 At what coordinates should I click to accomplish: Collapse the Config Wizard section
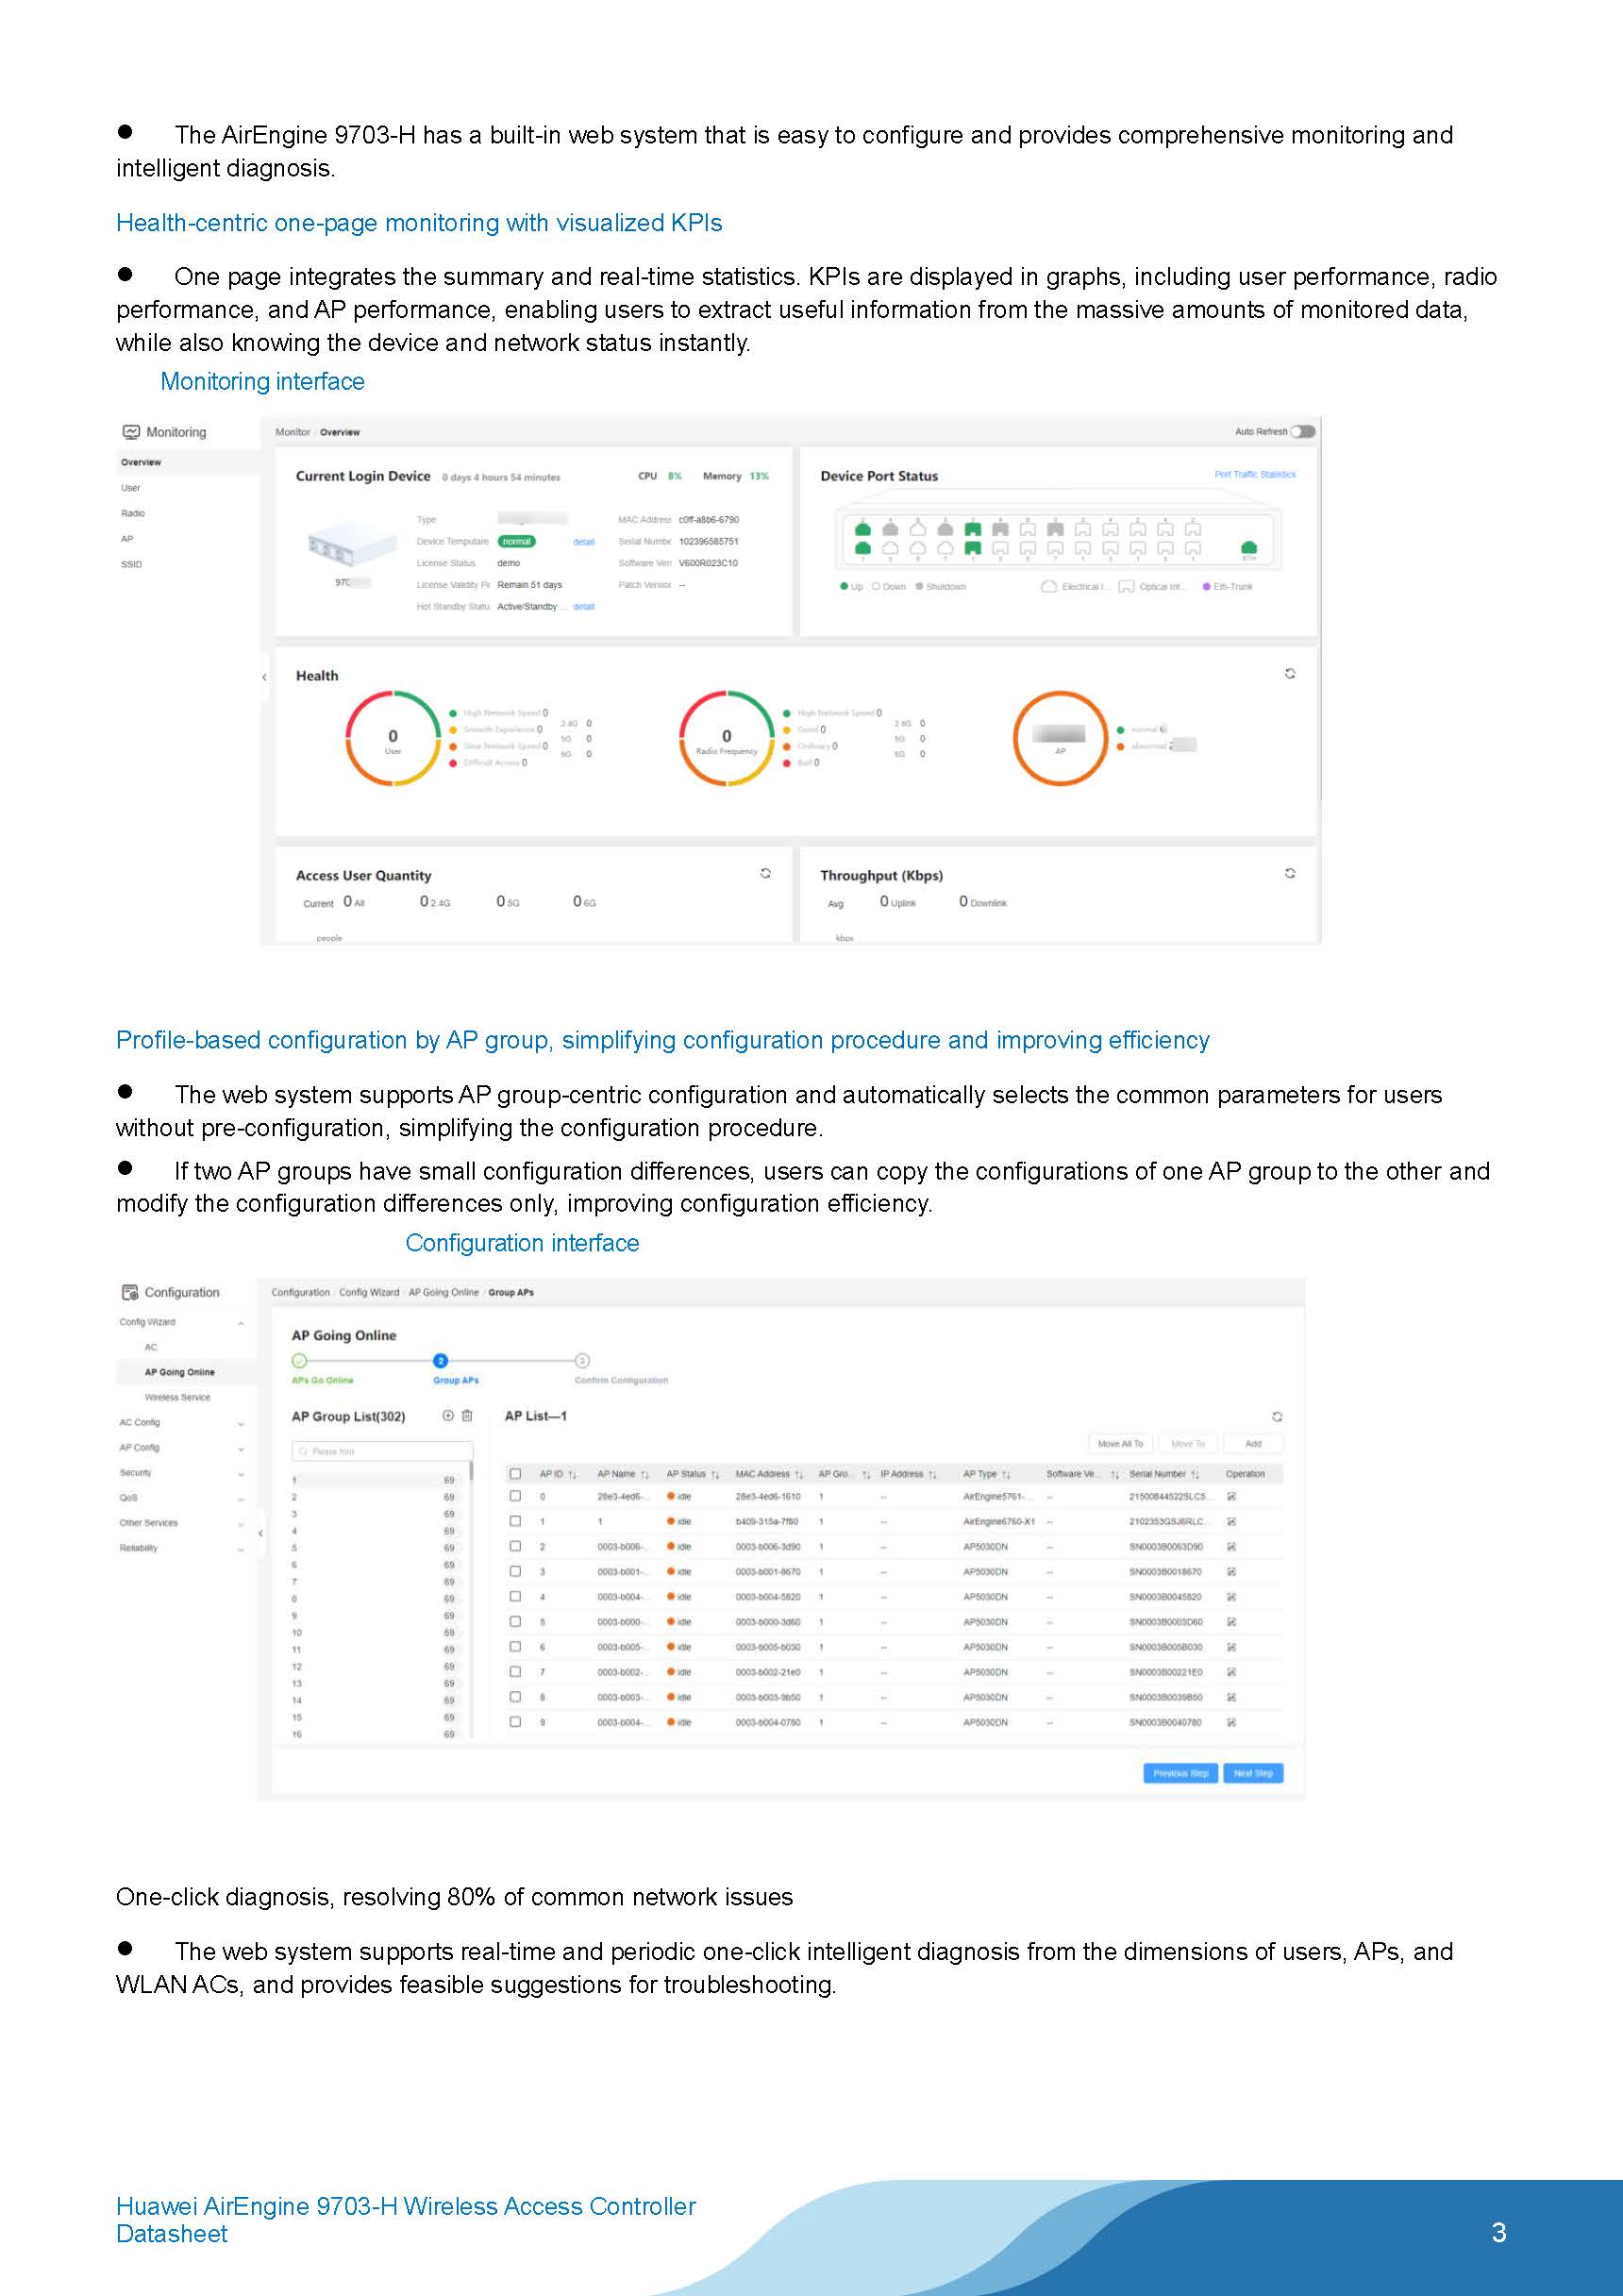click(240, 1323)
